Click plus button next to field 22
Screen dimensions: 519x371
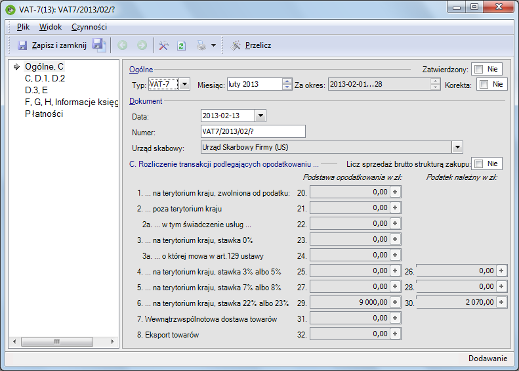[x=395, y=223]
